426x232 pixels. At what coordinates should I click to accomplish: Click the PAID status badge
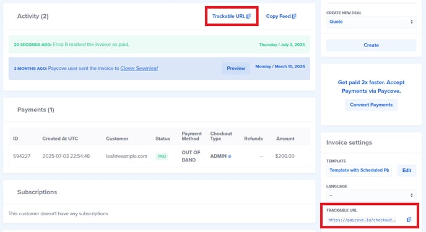[162, 157]
